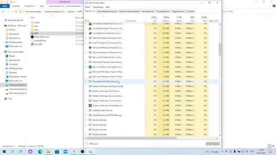Image resolution: width=276 pixels, height=155 pixels.
Task: Open the Главная ribbon tab in Explorer
Action: click(16, 6)
